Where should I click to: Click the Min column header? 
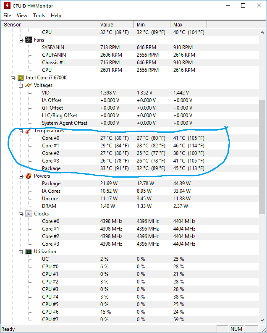pos(152,25)
